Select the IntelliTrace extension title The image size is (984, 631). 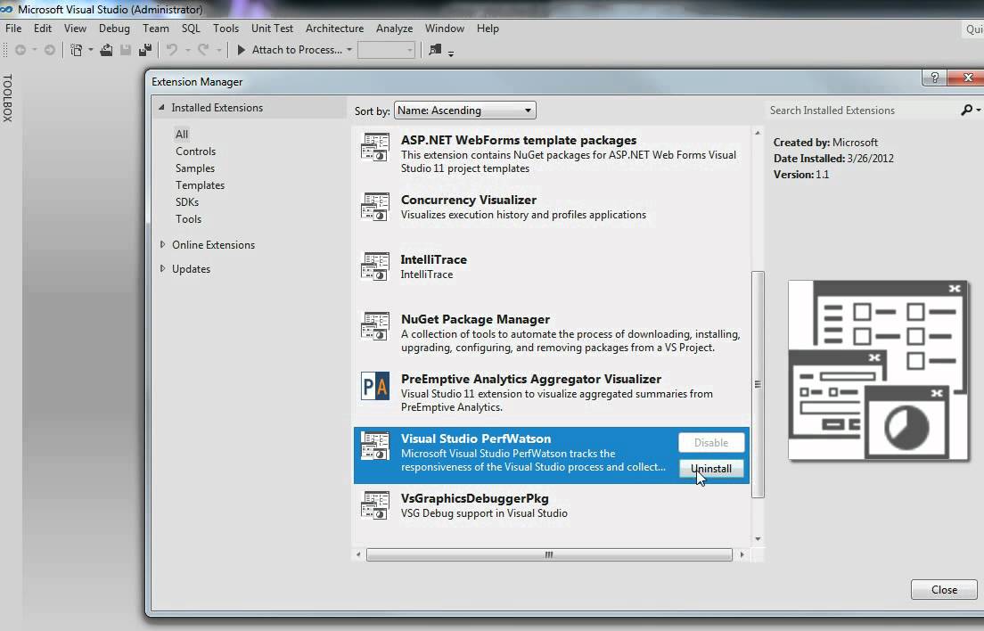(x=434, y=259)
